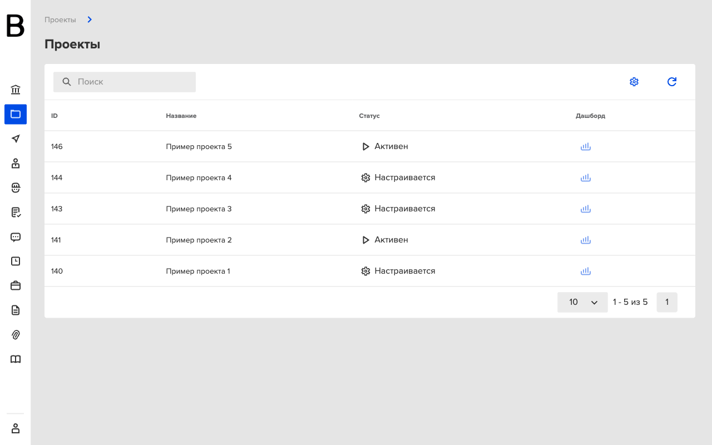Select the row named Пример проекта 4
712x445 pixels.
point(370,178)
